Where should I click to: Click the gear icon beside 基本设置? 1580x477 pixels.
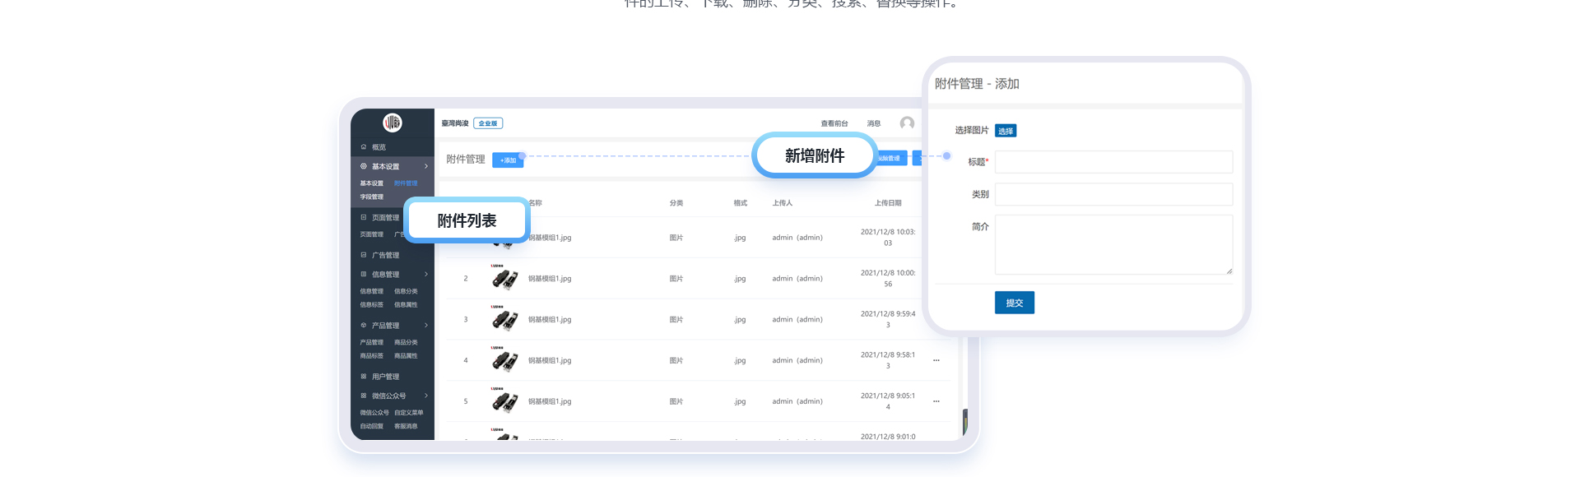pyautogui.click(x=364, y=166)
